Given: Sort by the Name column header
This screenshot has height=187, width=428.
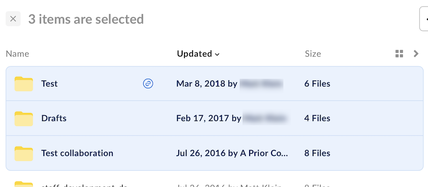Looking at the screenshot, I should coord(18,54).
